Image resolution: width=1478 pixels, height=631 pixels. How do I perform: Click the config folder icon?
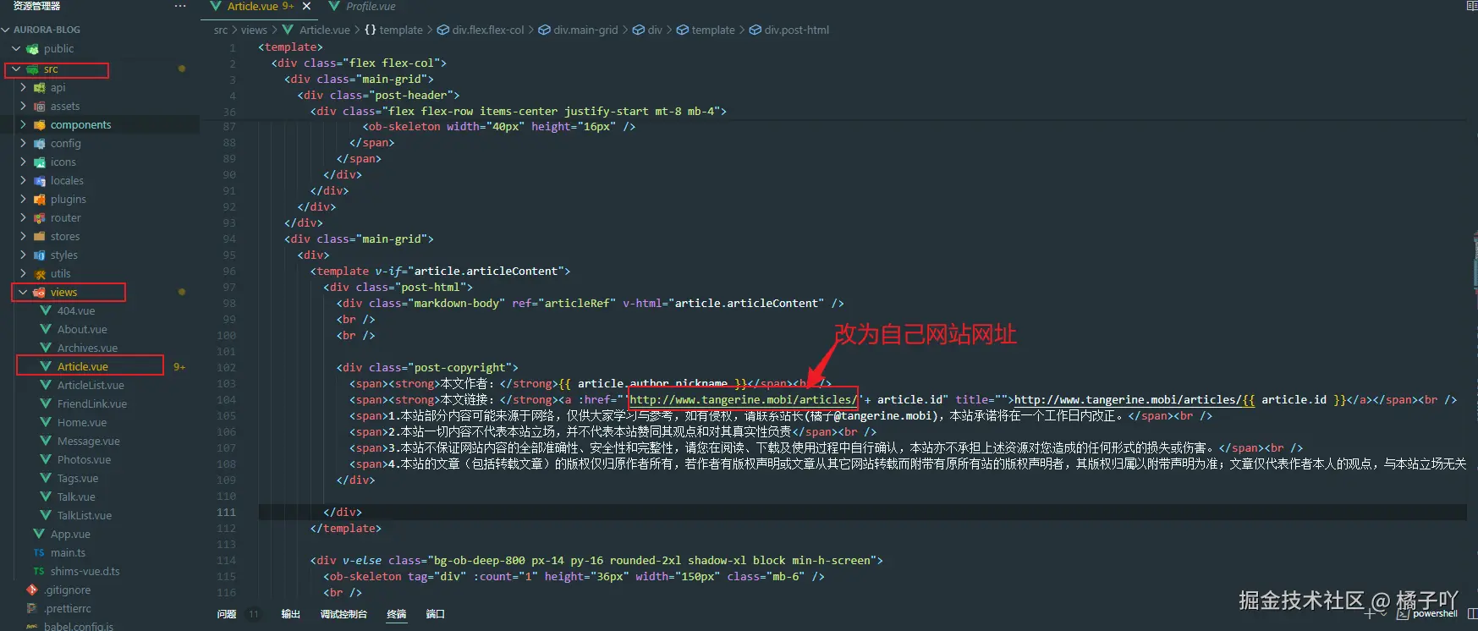(x=40, y=143)
